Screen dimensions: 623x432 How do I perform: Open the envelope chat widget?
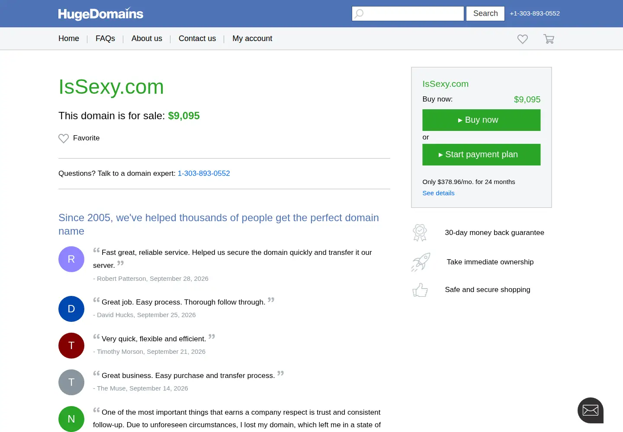591,410
